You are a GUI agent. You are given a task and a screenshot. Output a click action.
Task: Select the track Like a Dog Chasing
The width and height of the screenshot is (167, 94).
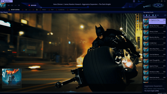154,50
